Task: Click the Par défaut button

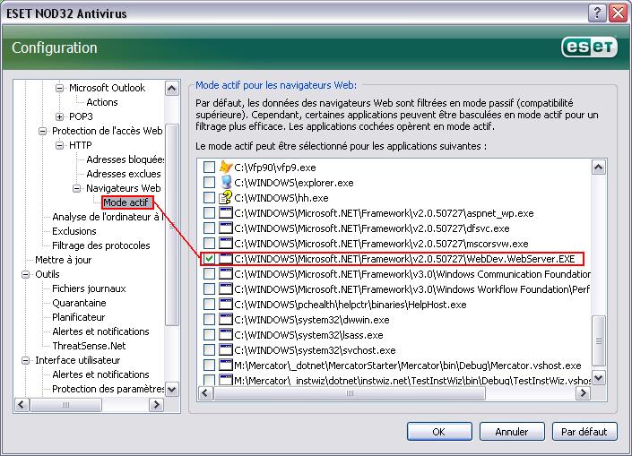Action: click(x=584, y=432)
